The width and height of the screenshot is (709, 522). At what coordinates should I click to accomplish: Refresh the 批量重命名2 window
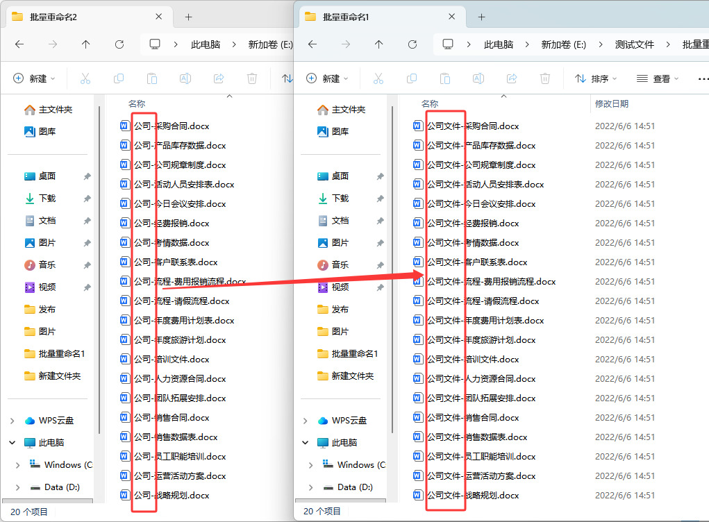click(119, 44)
